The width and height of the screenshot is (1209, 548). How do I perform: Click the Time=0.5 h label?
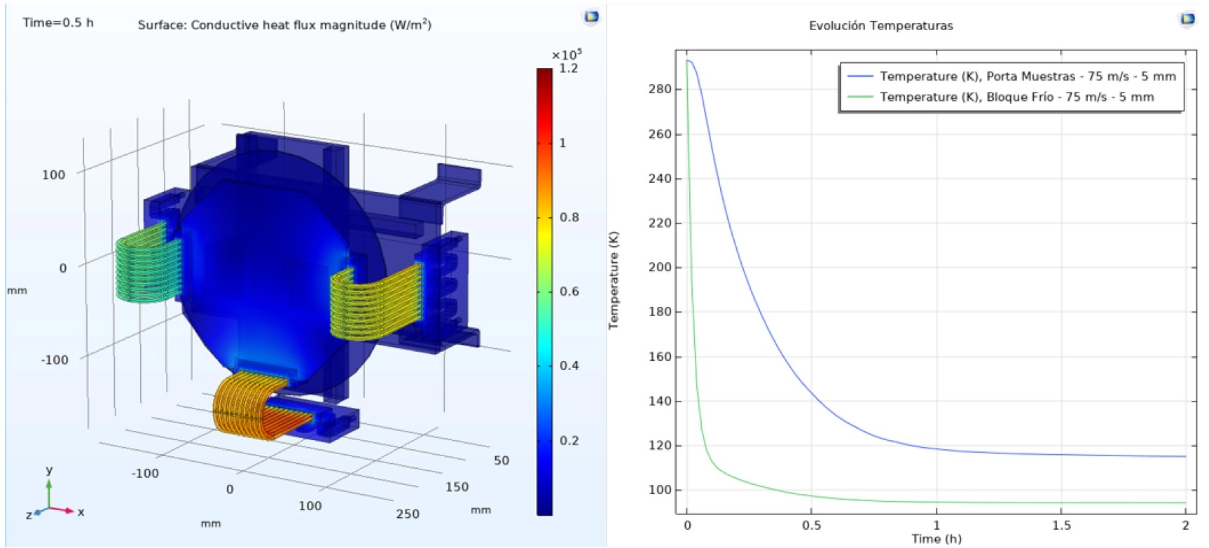[x=58, y=22]
